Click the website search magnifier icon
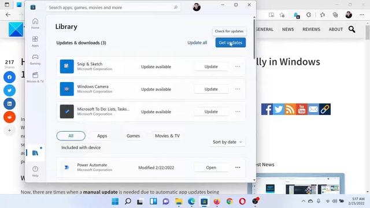 point(351,29)
